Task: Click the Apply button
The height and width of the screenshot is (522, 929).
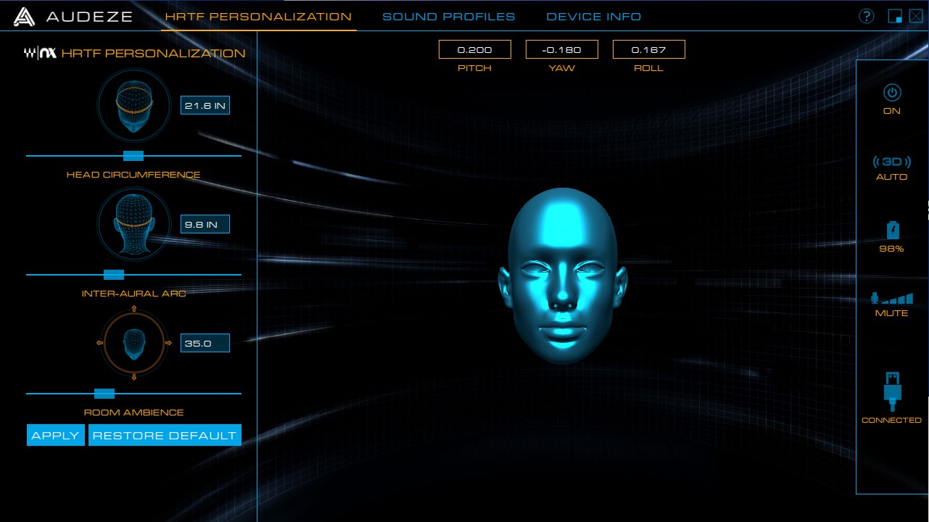Action: (x=56, y=436)
